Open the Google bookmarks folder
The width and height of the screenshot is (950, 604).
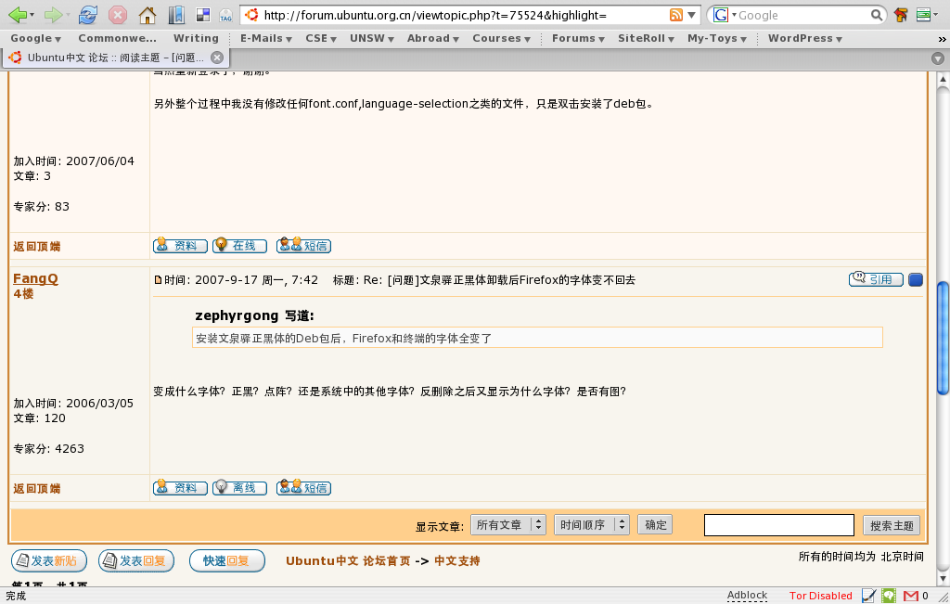point(36,38)
